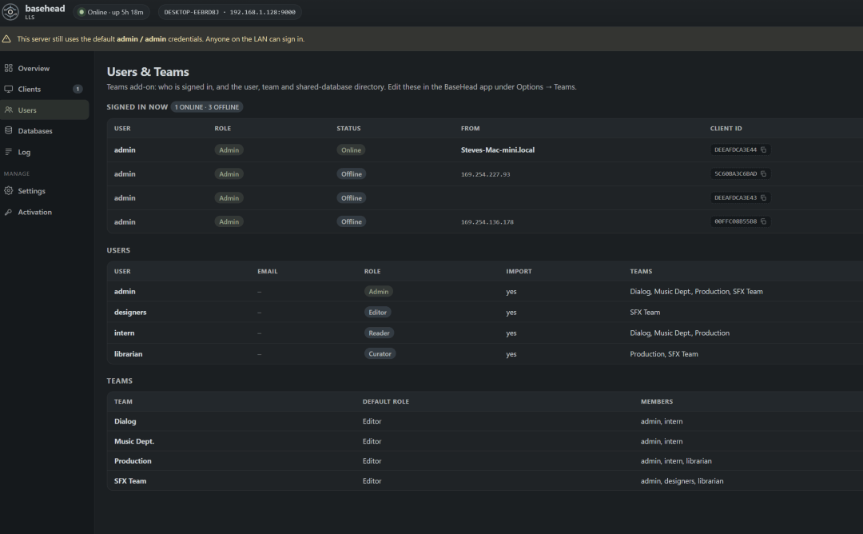
Task: Click the DESKTOP-EEBRD8J server address pill
Action: point(229,12)
